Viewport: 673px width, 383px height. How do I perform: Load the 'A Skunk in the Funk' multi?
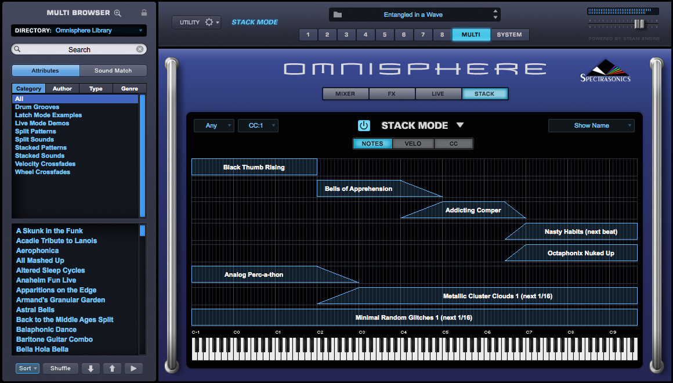tap(49, 231)
